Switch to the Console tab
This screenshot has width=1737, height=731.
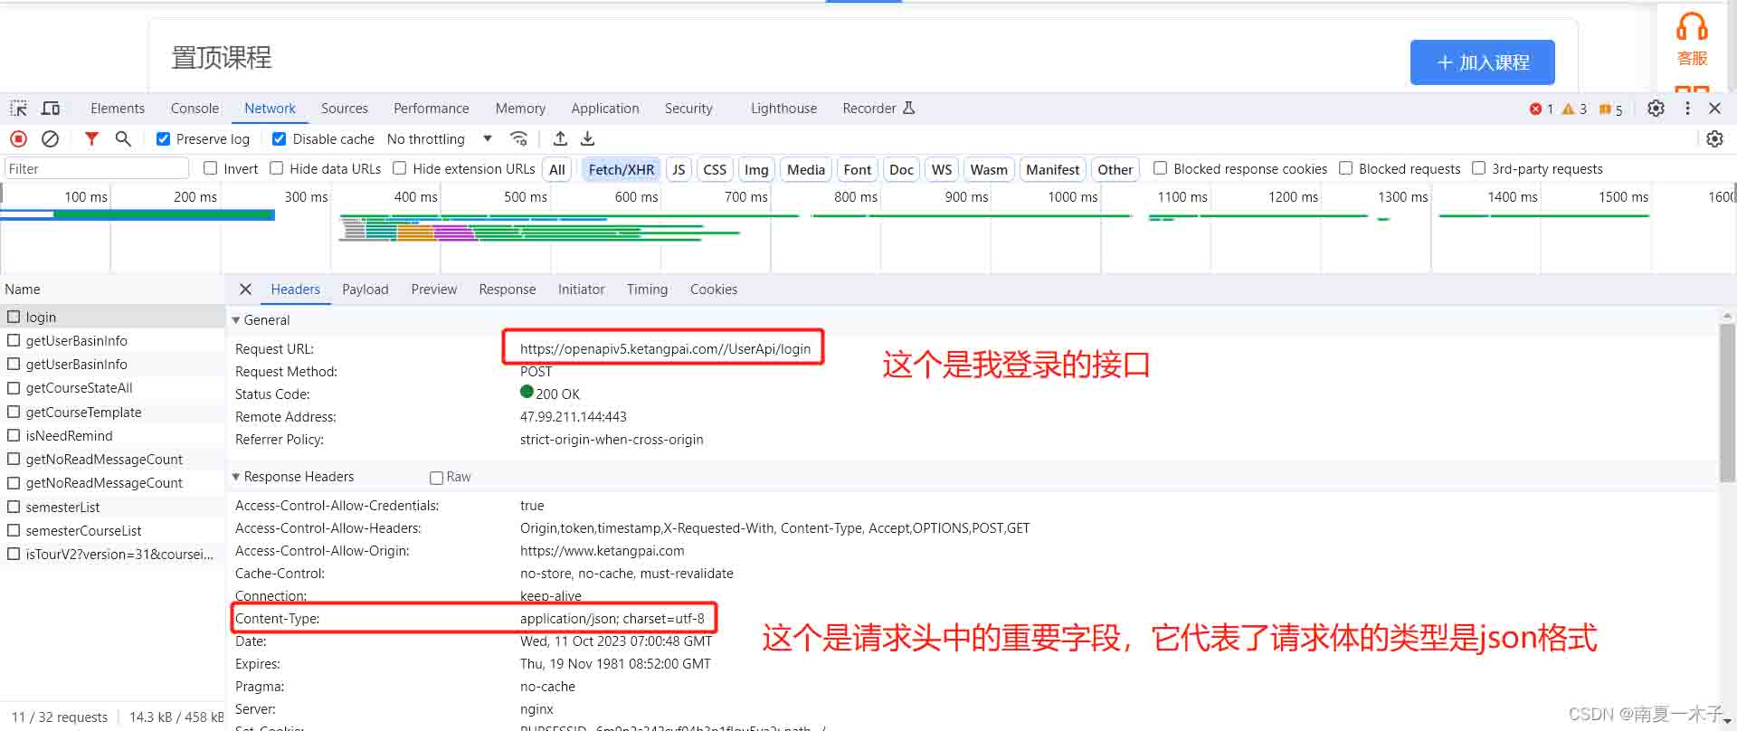pos(195,109)
